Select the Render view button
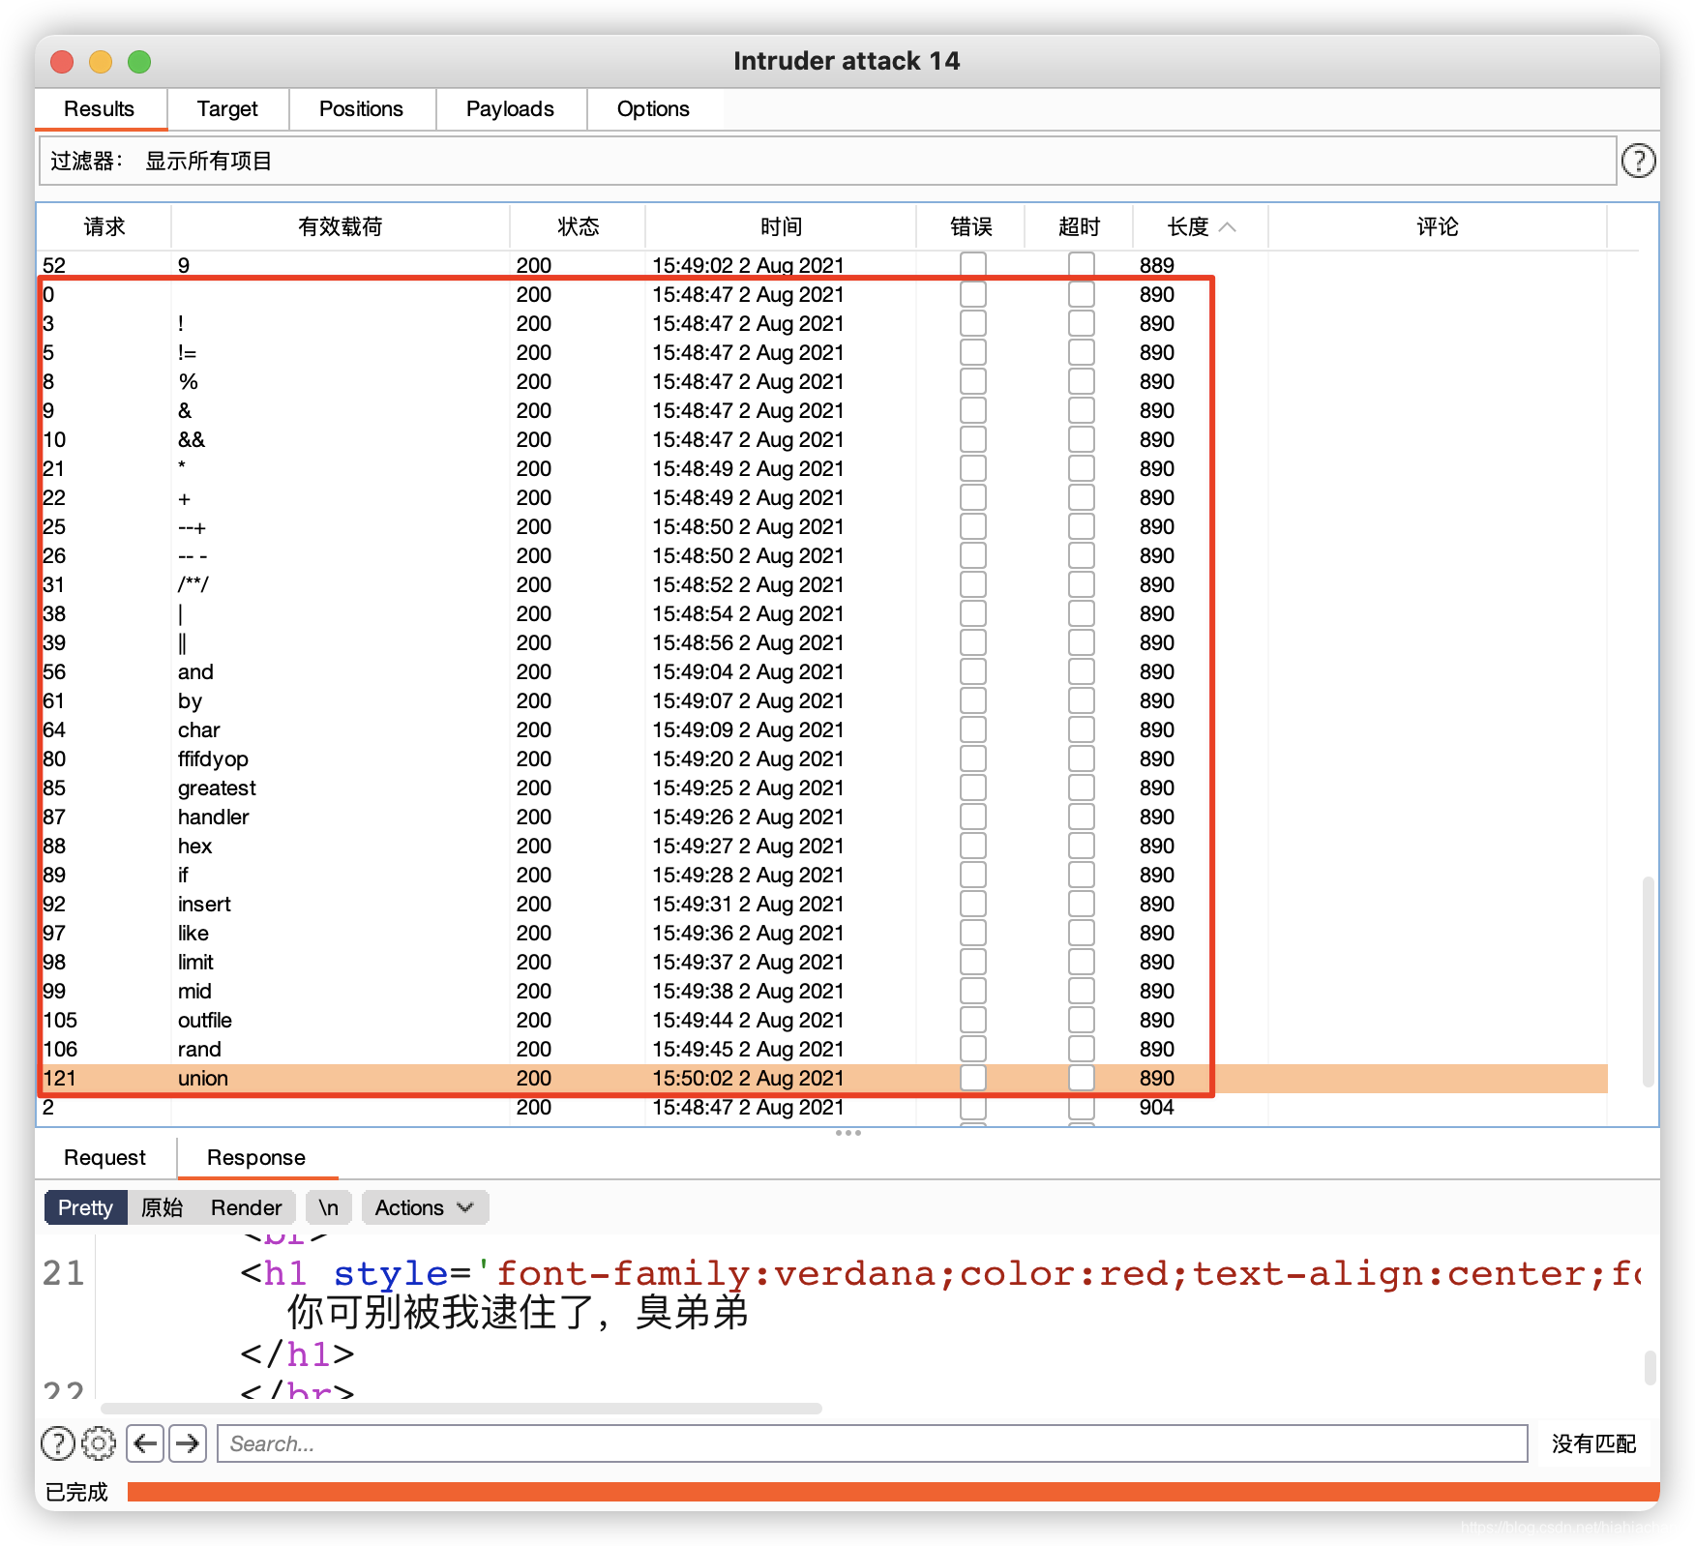 coord(247,1207)
